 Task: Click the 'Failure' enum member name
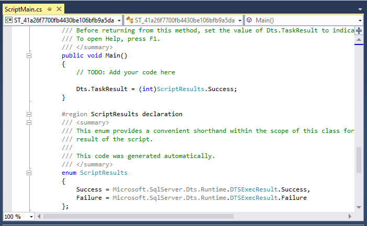pyautogui.click(x=89, y=198)
